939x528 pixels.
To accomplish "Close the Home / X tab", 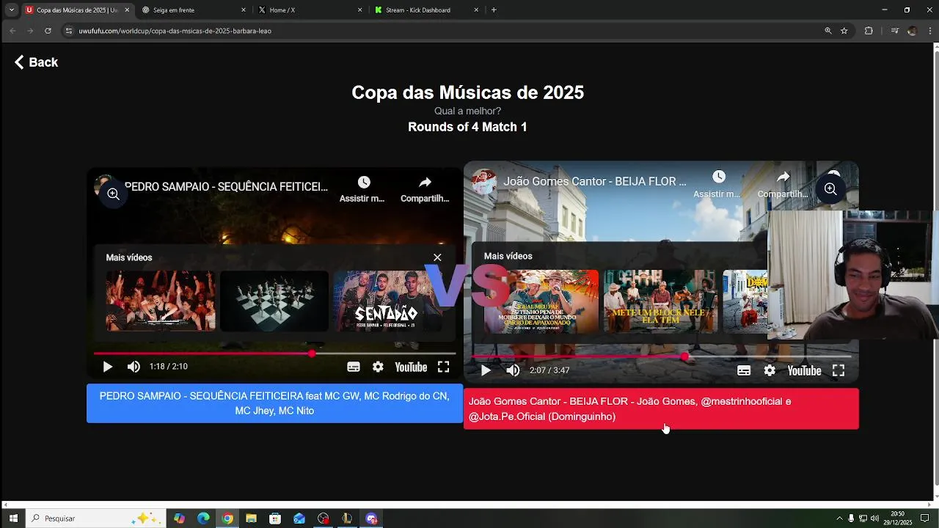I will [359, 10].
